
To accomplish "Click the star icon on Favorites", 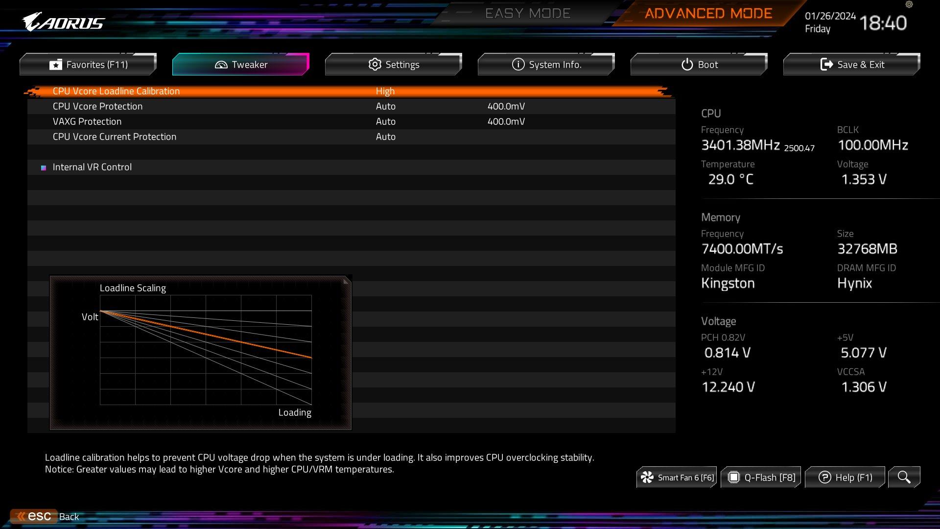I will [x=56, y=65].
